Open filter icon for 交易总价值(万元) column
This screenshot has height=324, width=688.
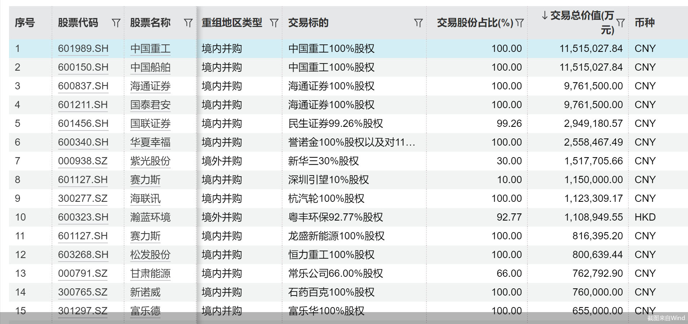[621, 23]
